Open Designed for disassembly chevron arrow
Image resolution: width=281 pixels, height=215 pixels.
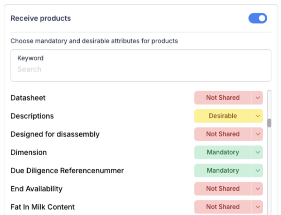click(x=257, y=134)
